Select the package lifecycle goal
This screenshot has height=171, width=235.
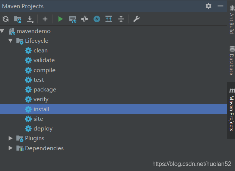point(45,90)
